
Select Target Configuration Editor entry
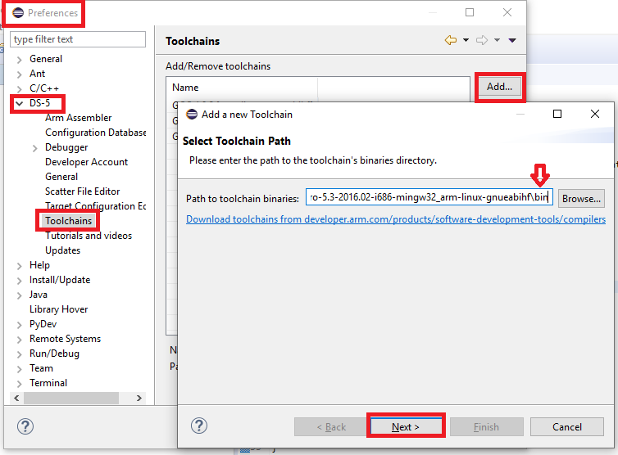(x=95, y=206)
